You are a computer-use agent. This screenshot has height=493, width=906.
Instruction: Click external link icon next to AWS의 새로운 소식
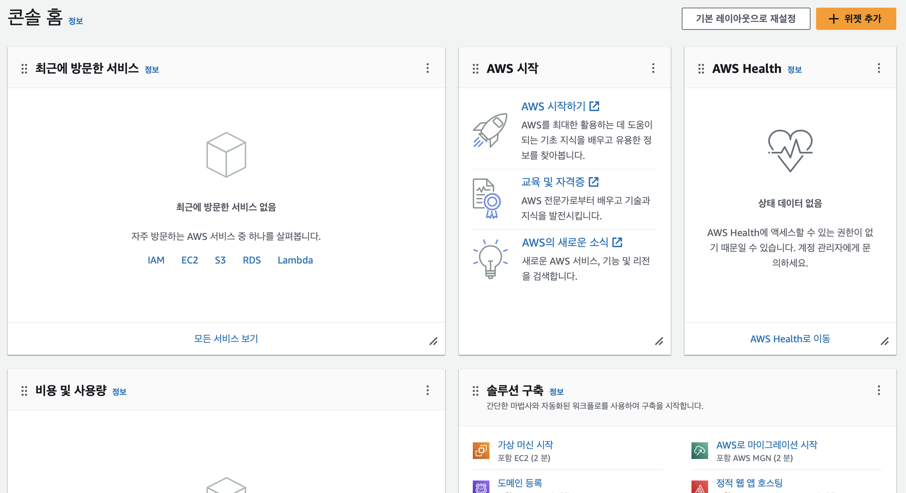click(617, 242)
